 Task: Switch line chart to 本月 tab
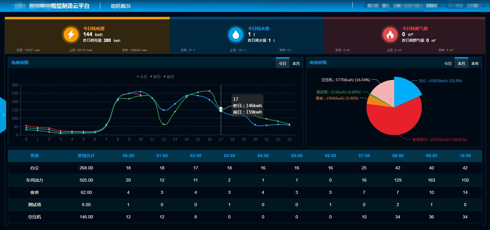pyautogui.click(x=296, y=63)
